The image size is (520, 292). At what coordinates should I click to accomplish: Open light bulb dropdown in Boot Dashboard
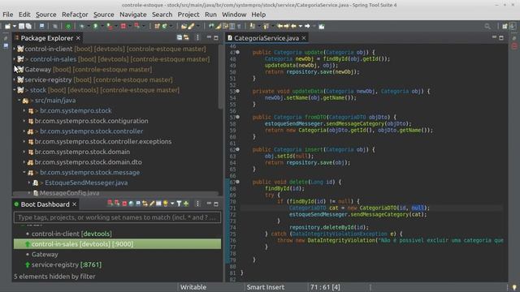pyautogui.click(x=172, y=204)
